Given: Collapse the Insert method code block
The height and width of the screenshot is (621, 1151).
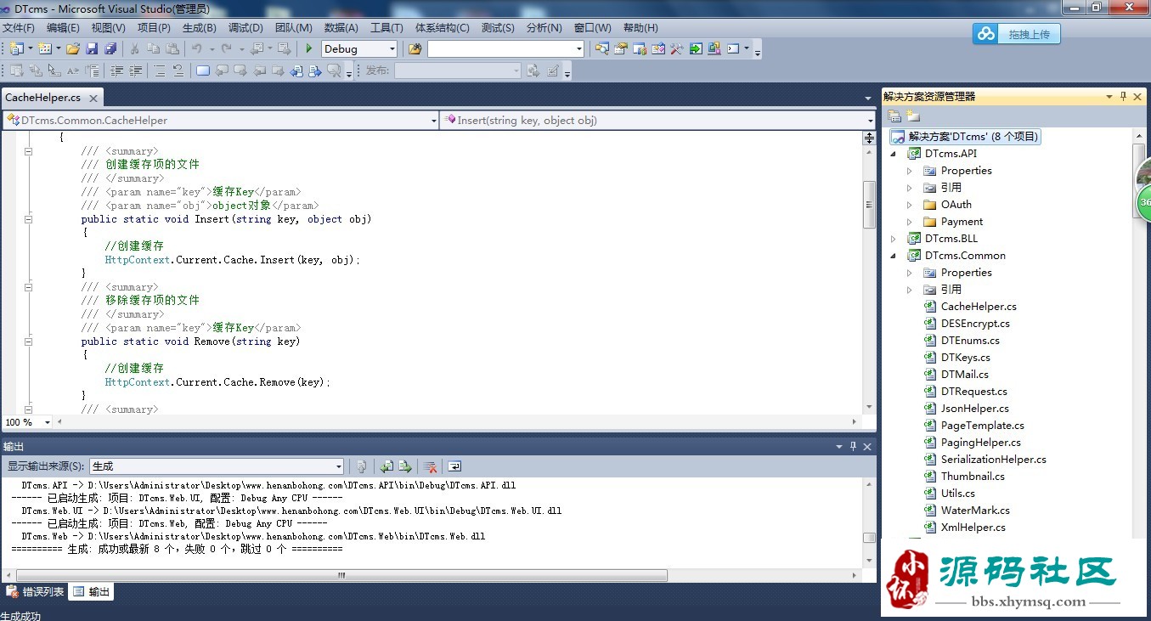Looking at the screenshot, I should (x=28, y=219).
